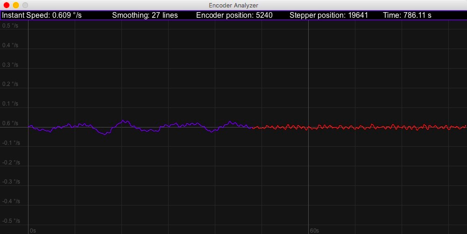Click the Encoder Analyzer window title
This screenshot has width=467, height=234.
pyautogui.click(x=233, y=5)
